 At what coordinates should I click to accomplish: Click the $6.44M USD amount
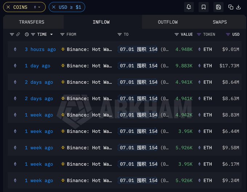231,131
